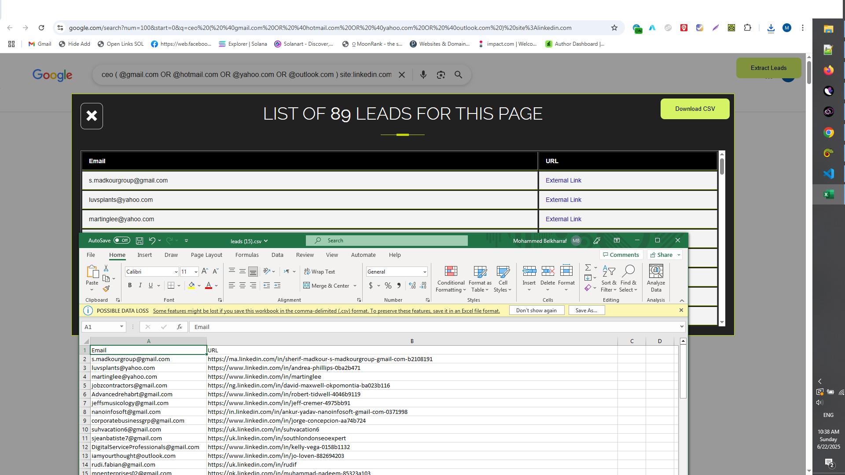Click Google search by image camera icon

coord(441,75)
